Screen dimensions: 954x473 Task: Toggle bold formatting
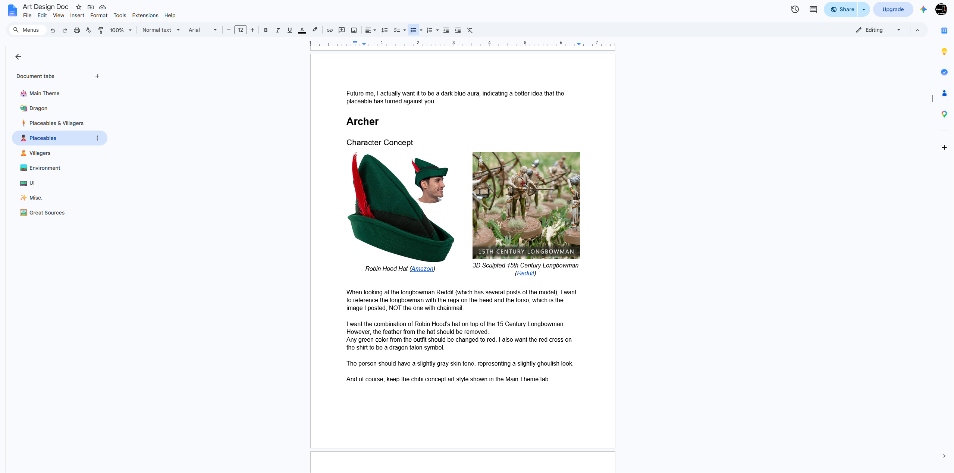click(266, 30)
